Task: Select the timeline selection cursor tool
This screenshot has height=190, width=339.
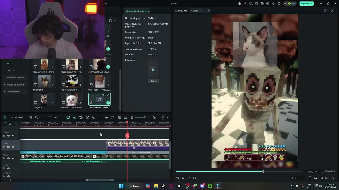Action: (37, 117)
